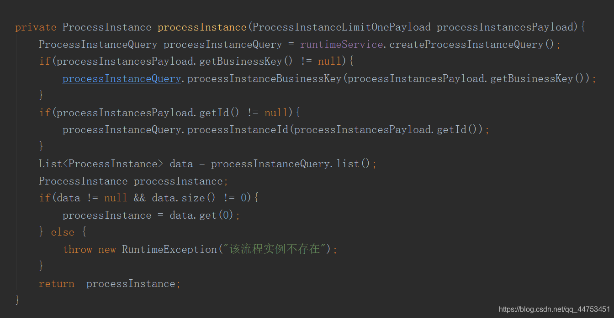614x318 pixels.
Task: Click the processInstanceId method call
Action: (x=238, y=130)
